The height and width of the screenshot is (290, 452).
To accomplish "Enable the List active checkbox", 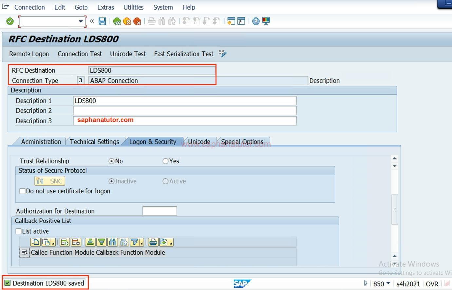I will (19, 231).
